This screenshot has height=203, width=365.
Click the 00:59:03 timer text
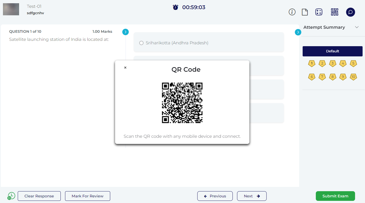click(194, 7)
